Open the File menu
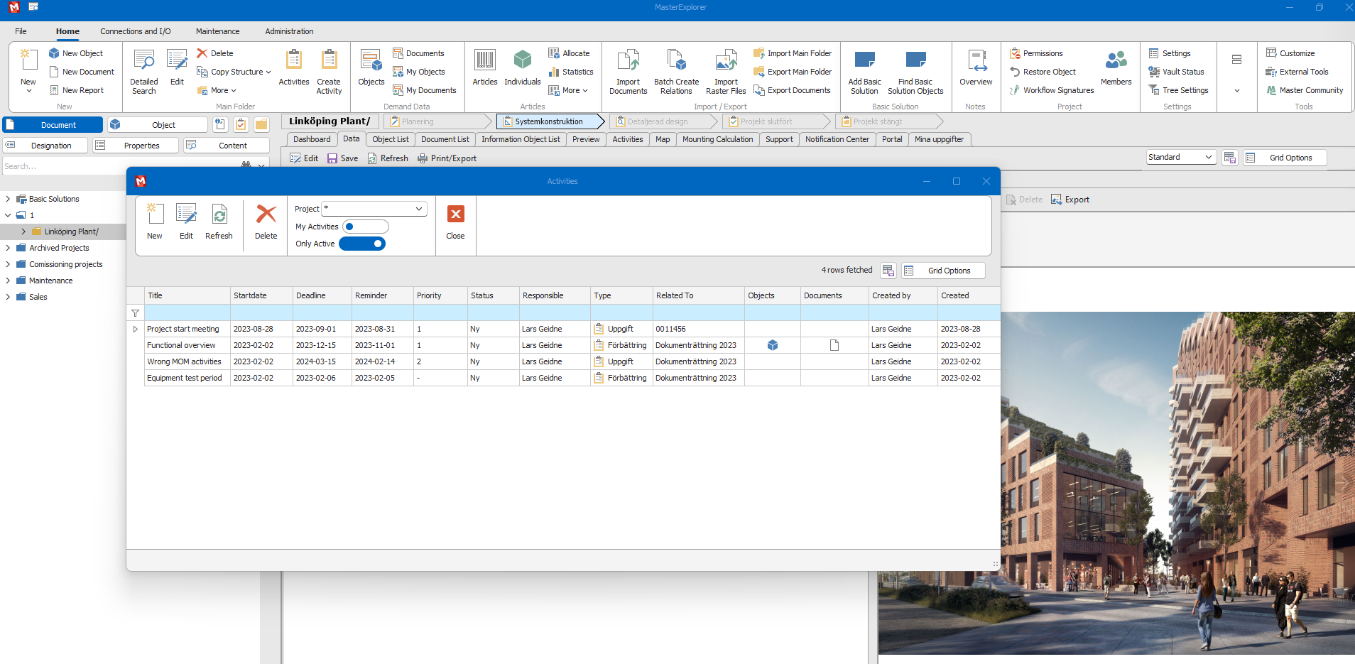The height and width of the screenshot is (664, 1355). click(x=21, y=31)
